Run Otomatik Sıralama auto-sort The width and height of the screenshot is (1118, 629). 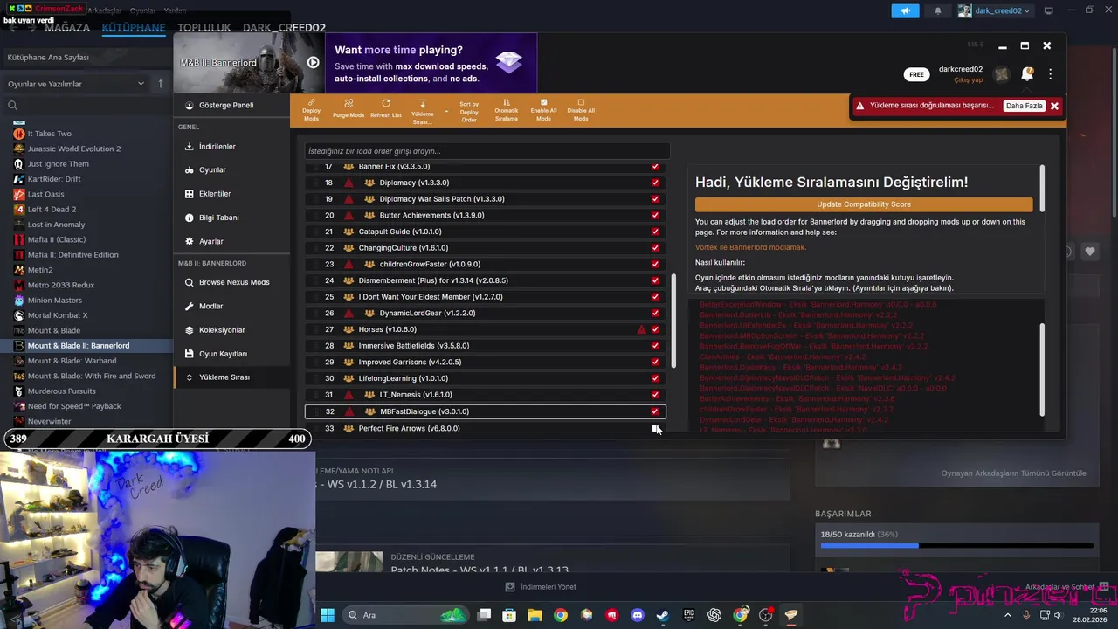pyautogui.click(x=507, y=109)
